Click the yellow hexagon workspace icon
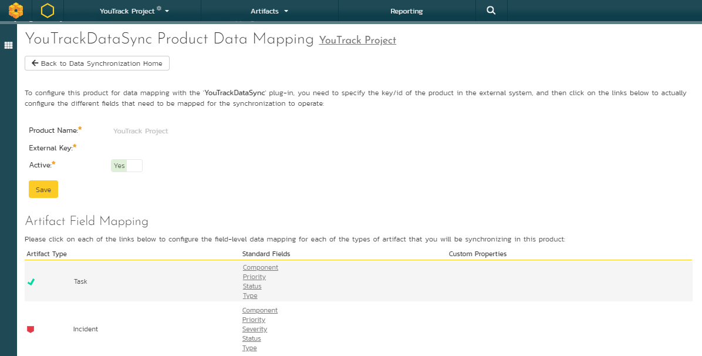Viewport: 702px width, 356px height. 47,11
